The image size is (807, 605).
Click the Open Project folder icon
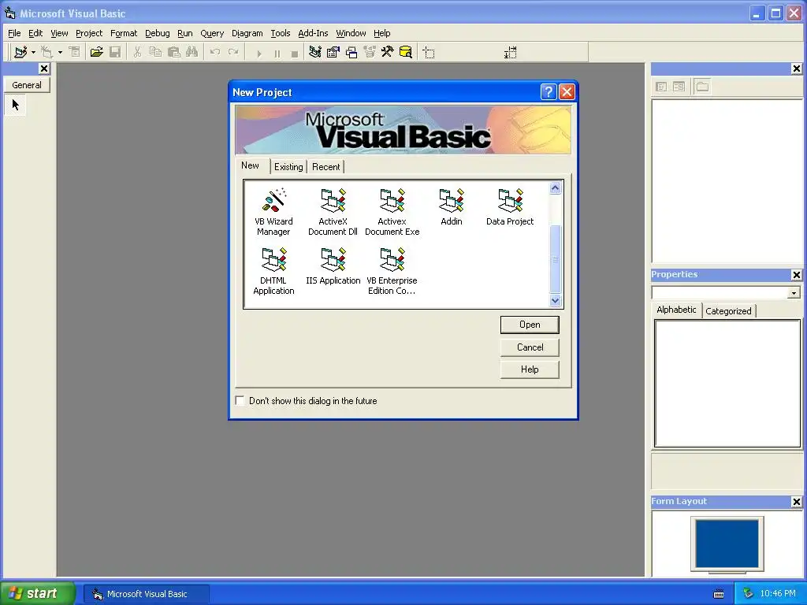(96, 52)
